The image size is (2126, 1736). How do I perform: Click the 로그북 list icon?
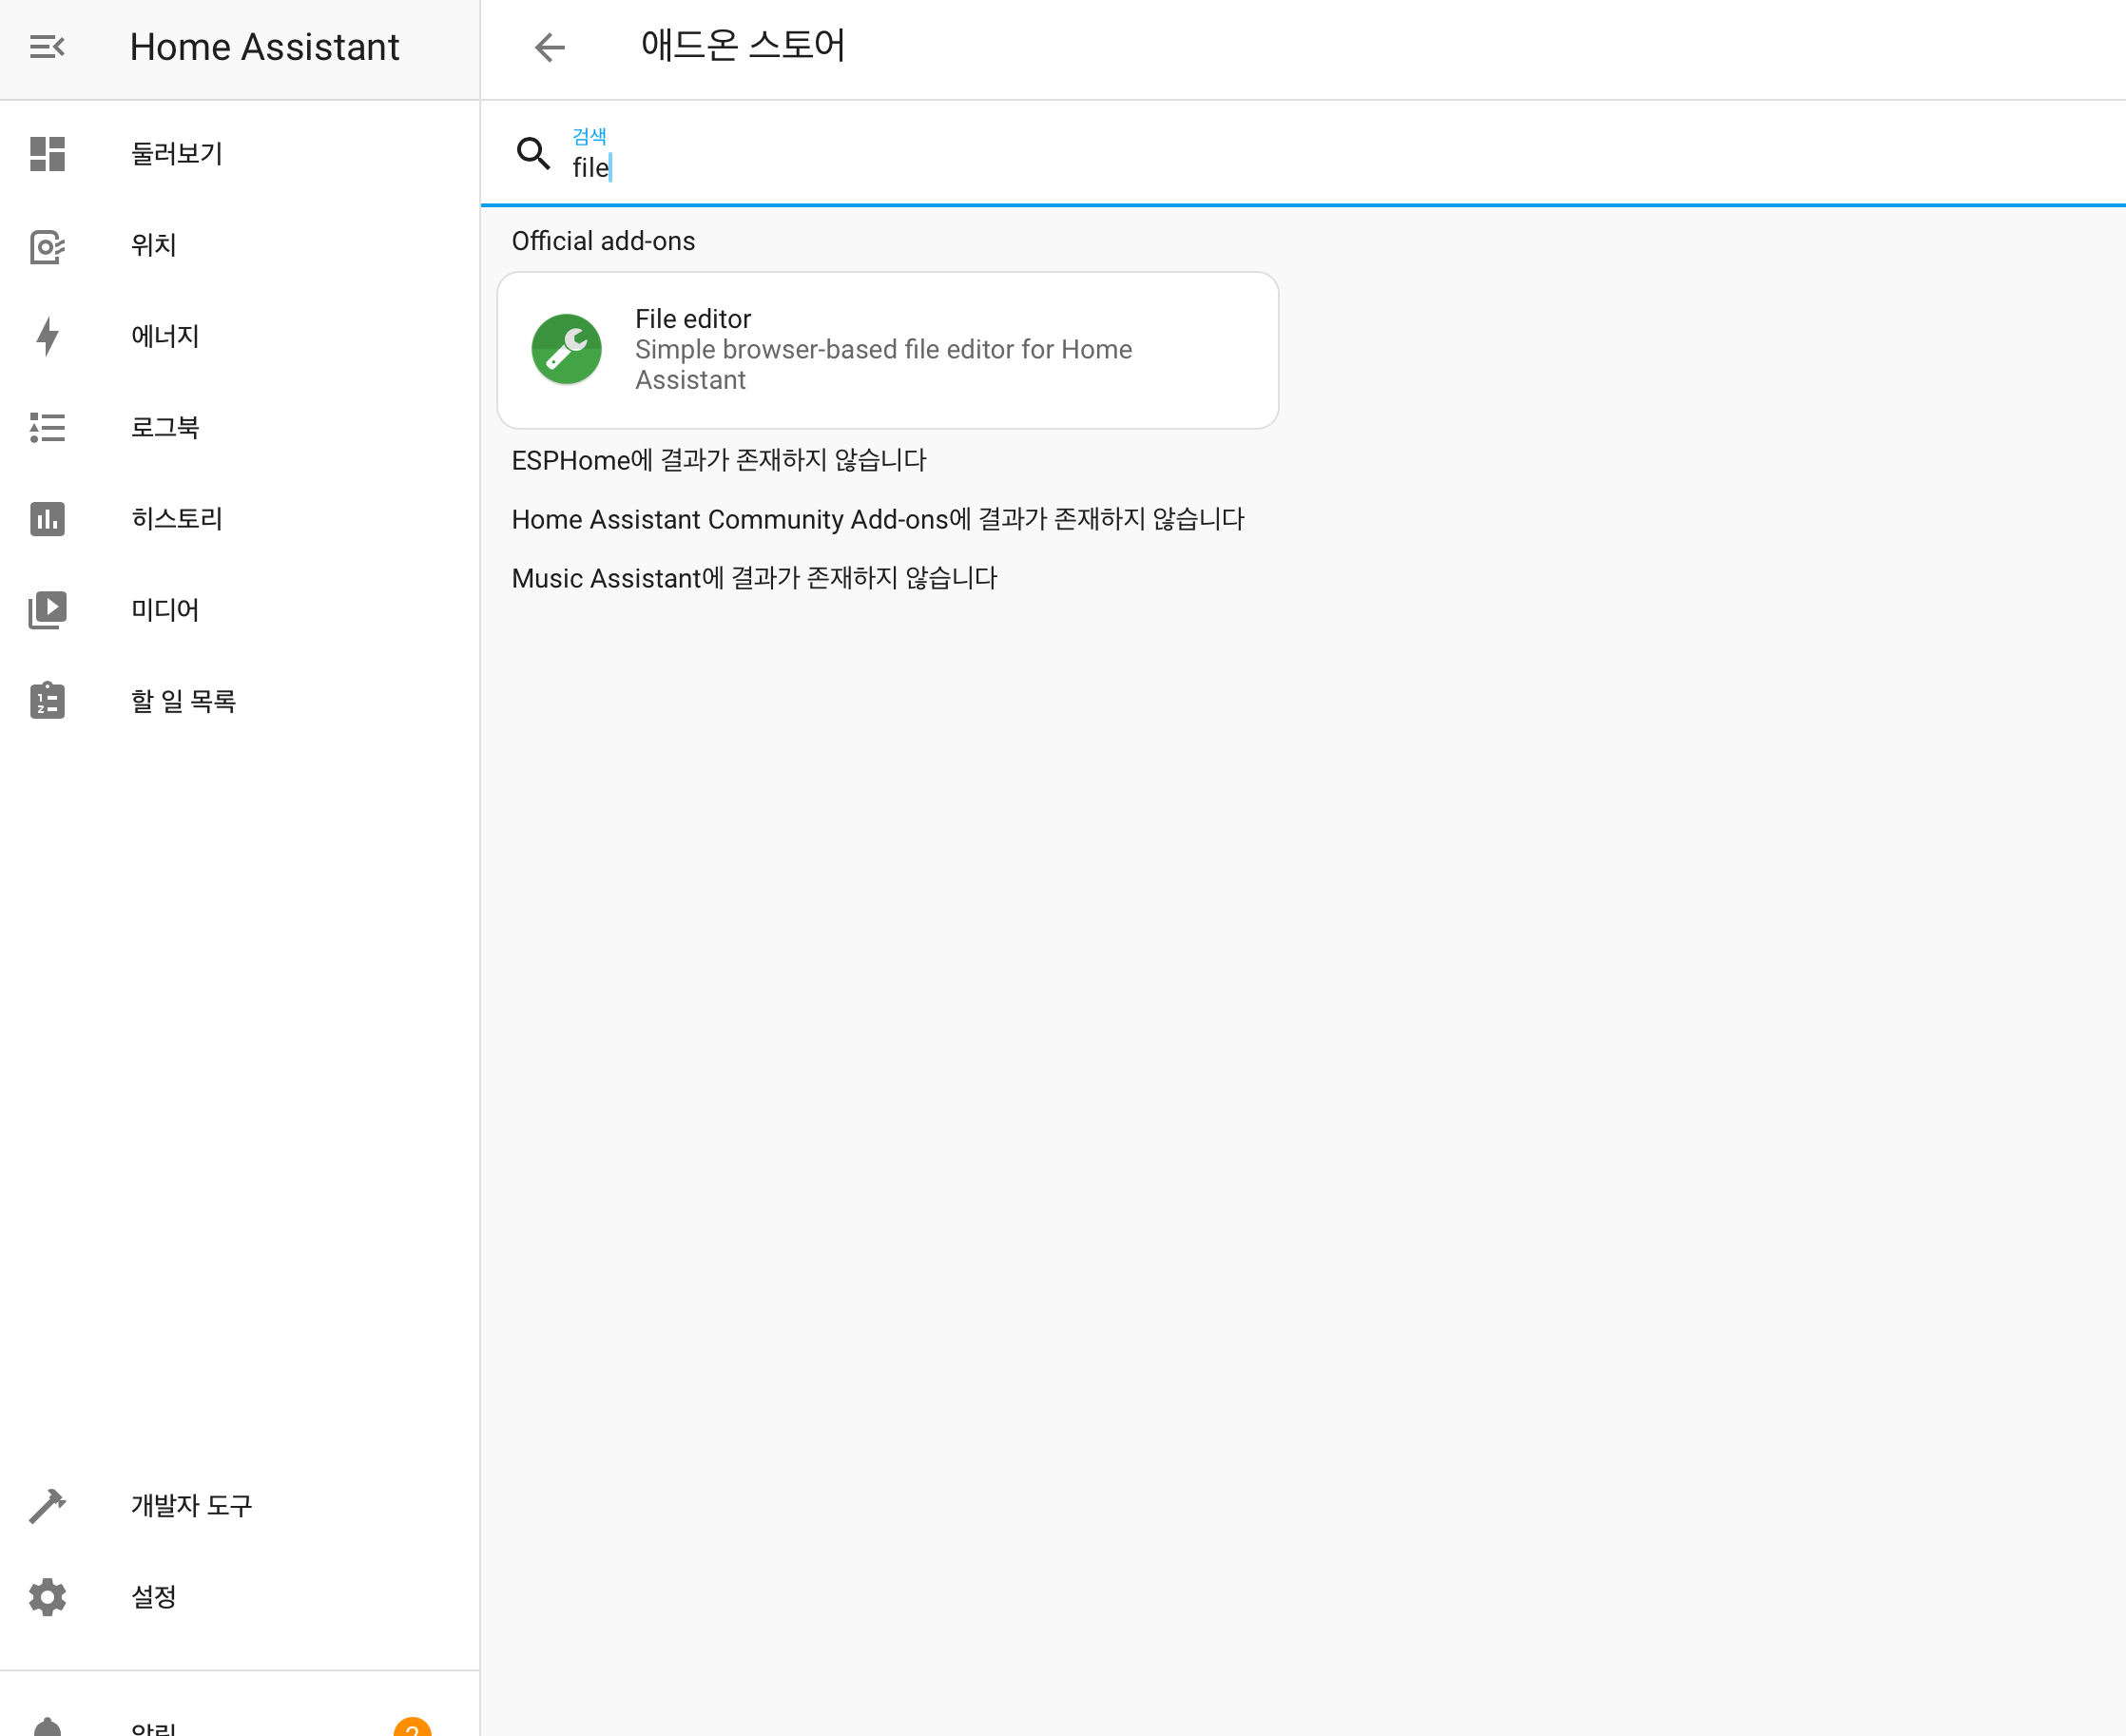pos(47,428)
